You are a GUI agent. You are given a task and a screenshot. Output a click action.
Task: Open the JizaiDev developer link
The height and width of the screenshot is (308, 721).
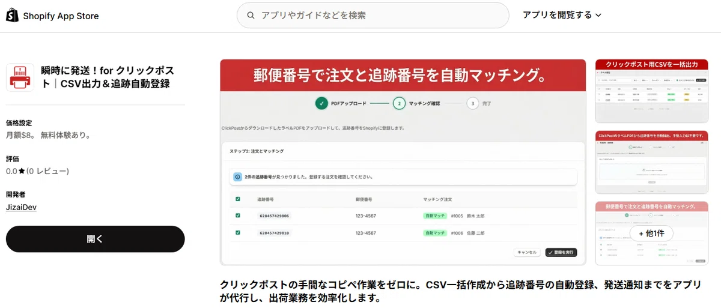click(x=22, y=207)
